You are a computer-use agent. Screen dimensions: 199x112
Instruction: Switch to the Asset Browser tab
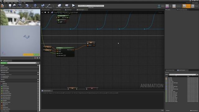pos(182,70)
